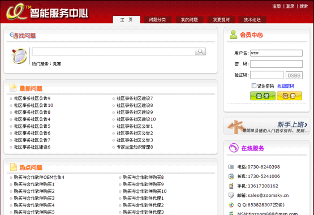314x215 pixels.
Task: Open 社区事务社区公告6 question
Action: coord(32,133)
